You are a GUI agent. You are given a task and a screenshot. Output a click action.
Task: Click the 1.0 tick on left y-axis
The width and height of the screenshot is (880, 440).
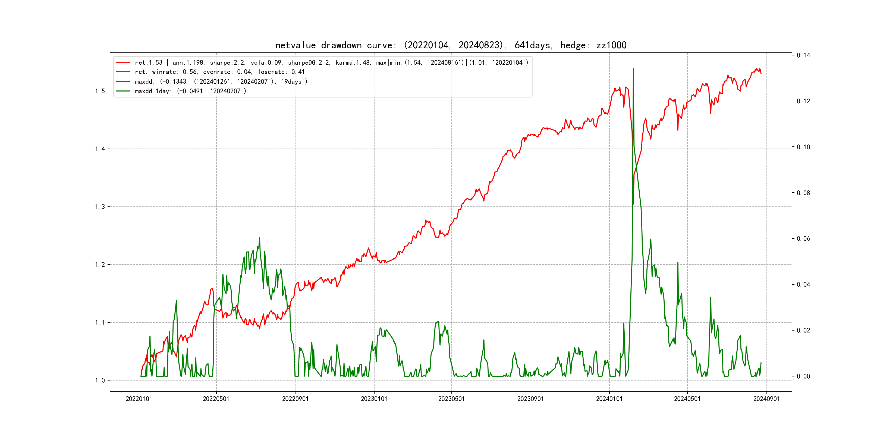pos(100,380)
